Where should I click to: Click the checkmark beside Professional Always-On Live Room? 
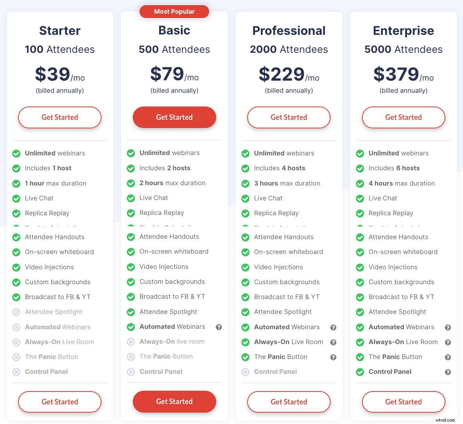click(x=245, y=342)
